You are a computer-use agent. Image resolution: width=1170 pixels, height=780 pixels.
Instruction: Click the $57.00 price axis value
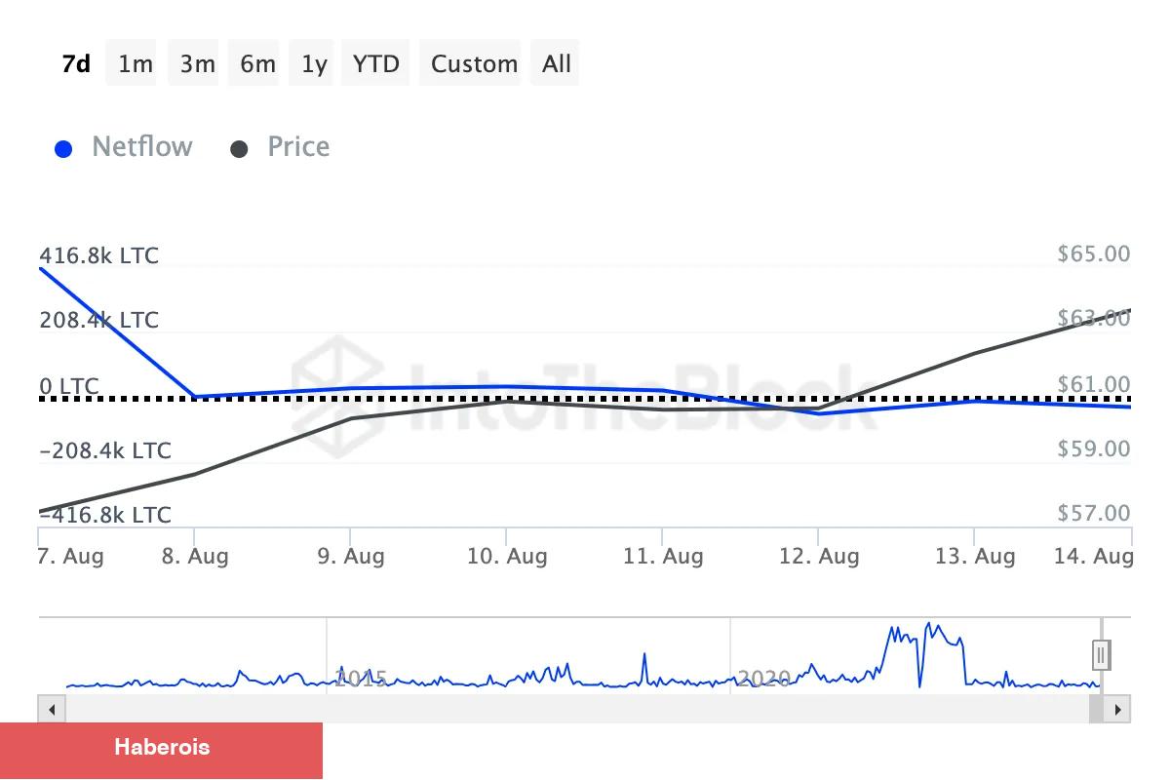[x=1094, y=514]
